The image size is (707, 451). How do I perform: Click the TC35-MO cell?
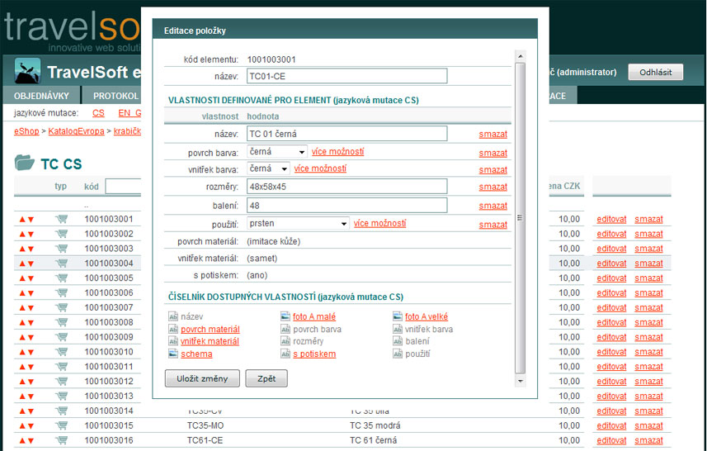coord(205,425)
